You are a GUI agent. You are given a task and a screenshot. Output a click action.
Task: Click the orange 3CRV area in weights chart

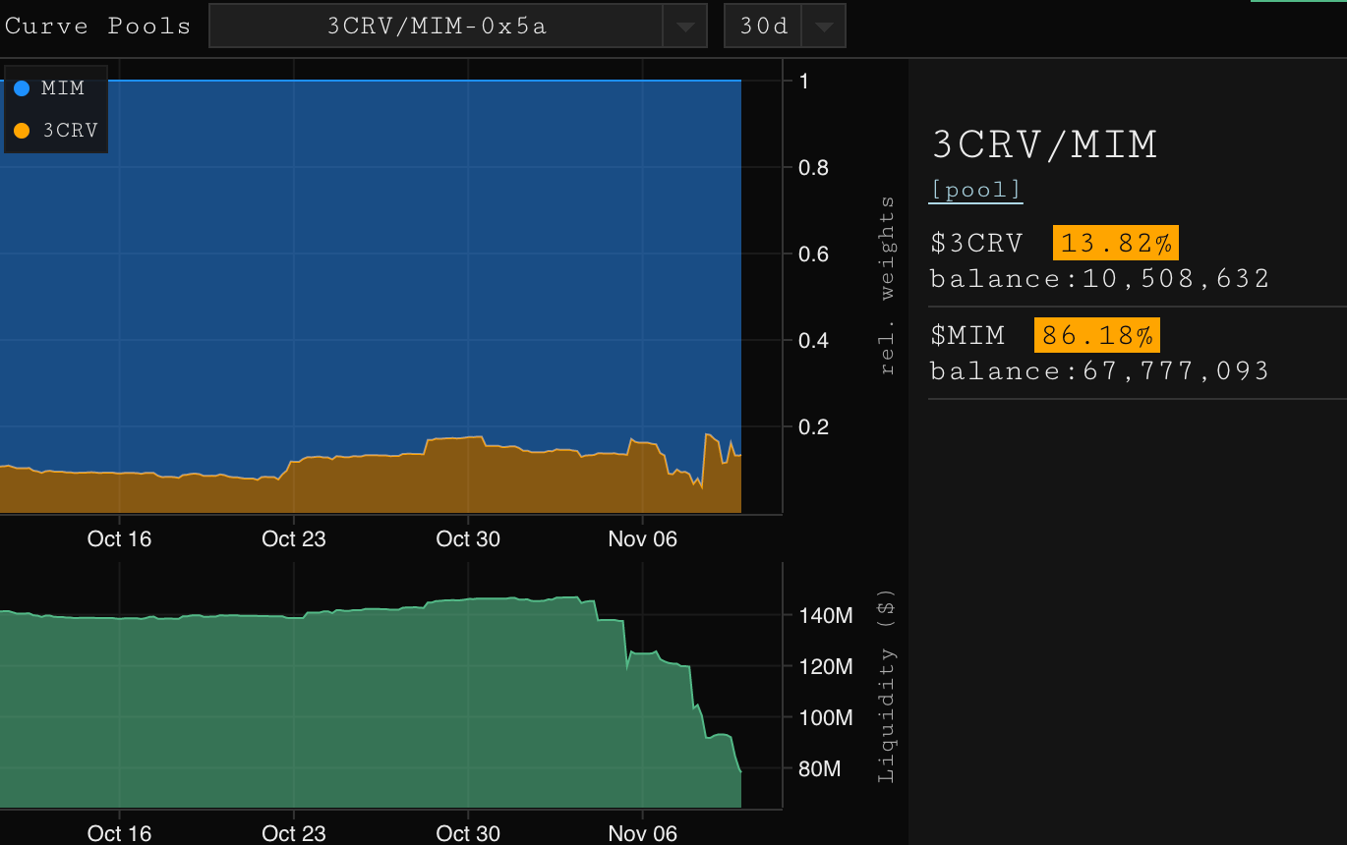pos(393,486)
